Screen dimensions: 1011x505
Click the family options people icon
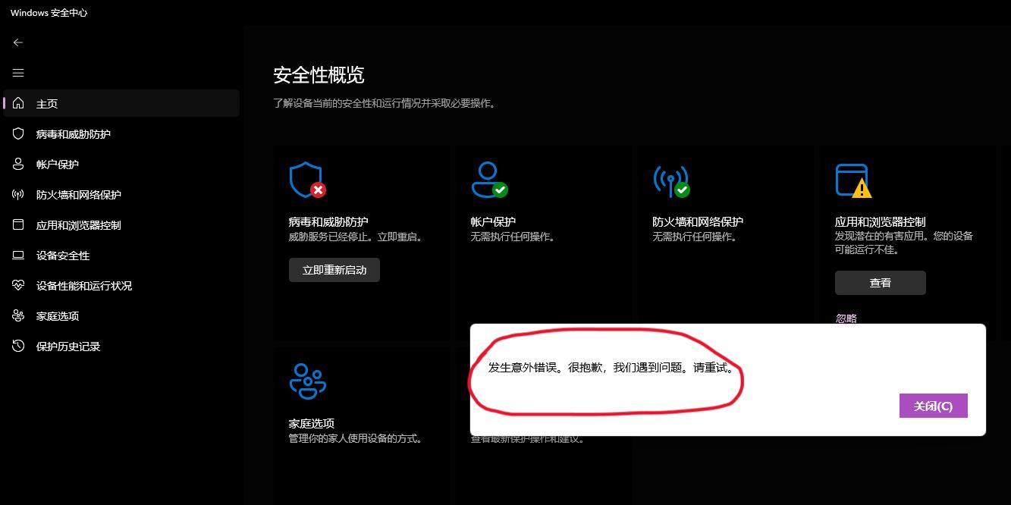[307, 381]
